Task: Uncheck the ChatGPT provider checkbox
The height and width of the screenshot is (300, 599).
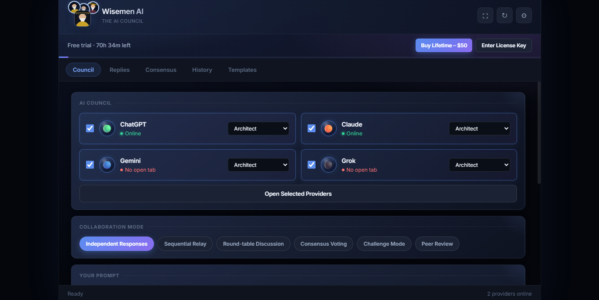Action: [x=90, y=128]
